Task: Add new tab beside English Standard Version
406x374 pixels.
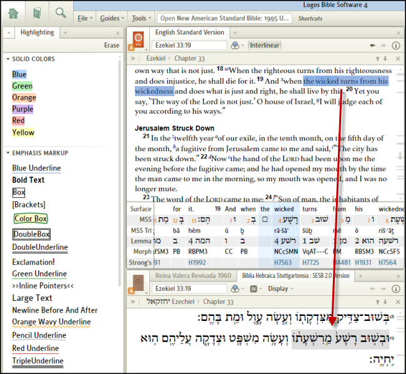Action: pos(235,33)
